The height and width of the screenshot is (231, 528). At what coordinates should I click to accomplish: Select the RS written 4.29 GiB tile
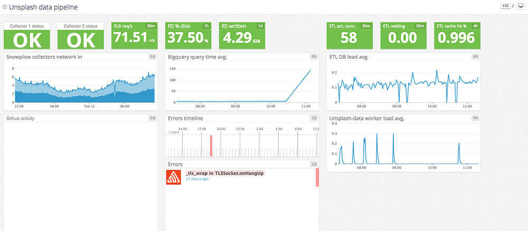(242, 36)
